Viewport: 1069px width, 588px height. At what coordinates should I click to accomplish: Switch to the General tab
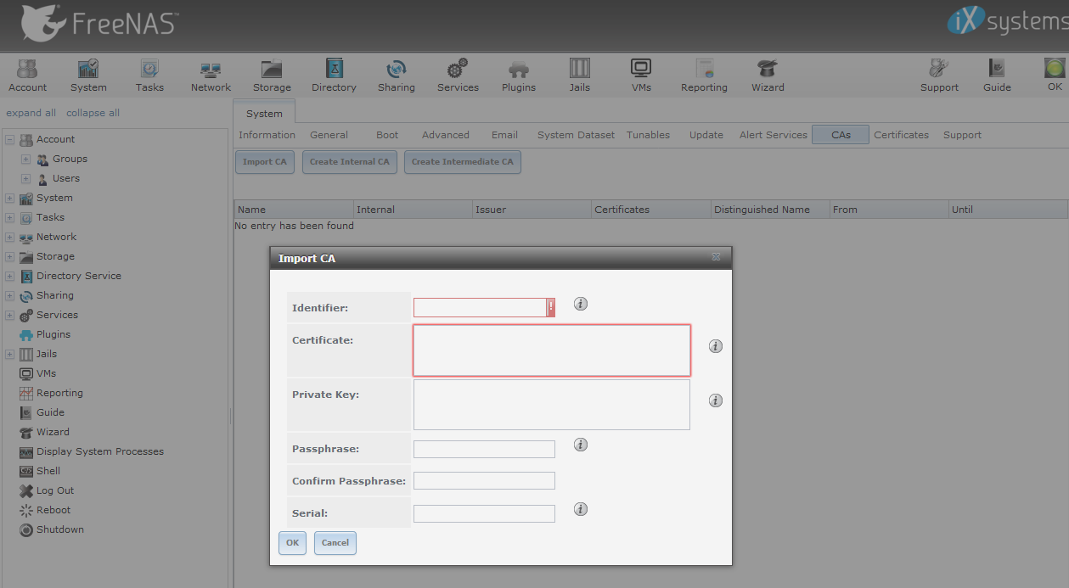click(329, 135)
